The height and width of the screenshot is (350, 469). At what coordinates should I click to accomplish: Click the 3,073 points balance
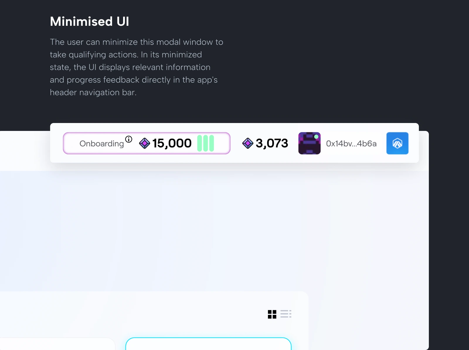[272, 143]
